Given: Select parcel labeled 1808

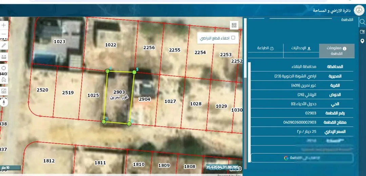Looking at the screenshot, I should (x=189, y=167).
